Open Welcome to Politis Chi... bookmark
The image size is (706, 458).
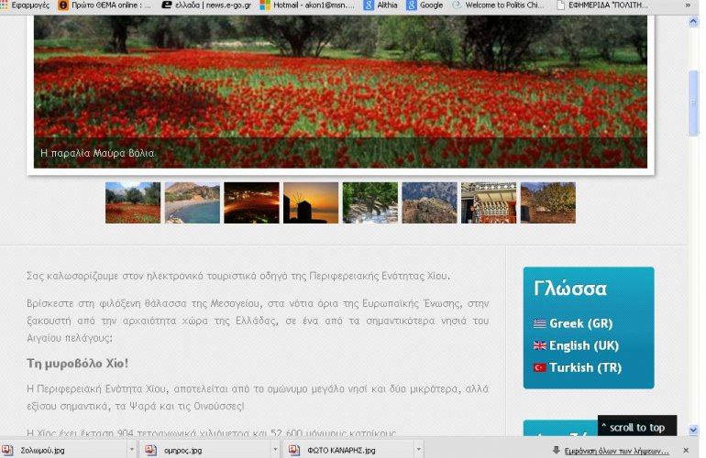tap(499, 5)
